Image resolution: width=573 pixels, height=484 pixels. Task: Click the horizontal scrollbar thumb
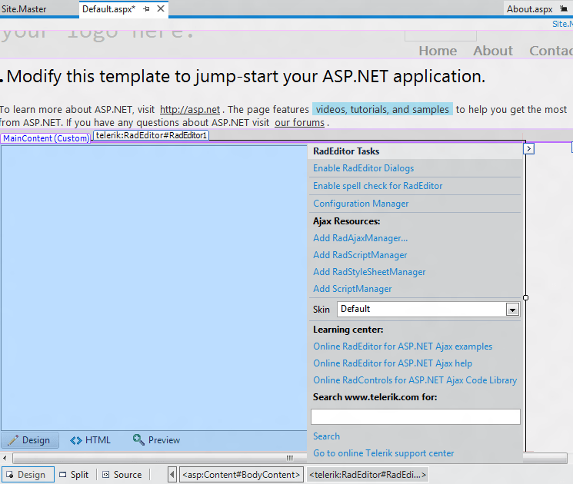(x=289, y=458)
